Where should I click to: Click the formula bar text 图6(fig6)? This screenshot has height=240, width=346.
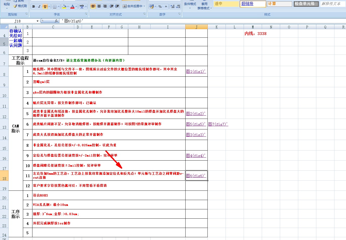pyautogui.click(x=73, y=21)
